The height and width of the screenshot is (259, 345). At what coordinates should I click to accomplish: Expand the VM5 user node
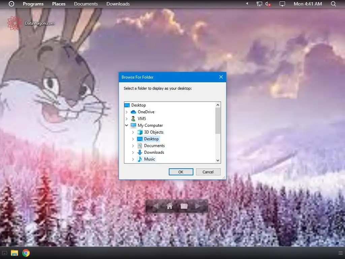point(127,119)
